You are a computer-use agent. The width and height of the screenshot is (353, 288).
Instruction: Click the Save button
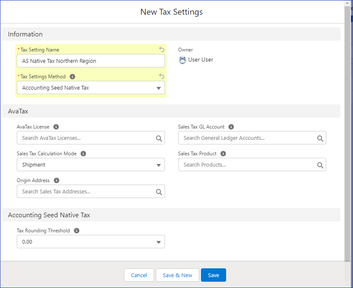tap(213, 275)
